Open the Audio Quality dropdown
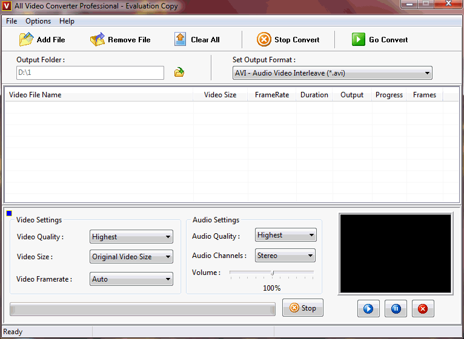This screenshot has height=339, width=464. click(285, 235)
